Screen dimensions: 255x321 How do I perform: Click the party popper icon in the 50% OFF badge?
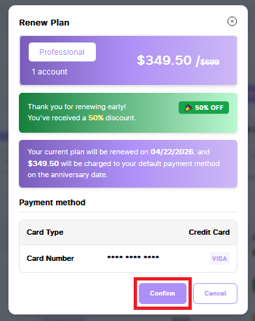(188, 107)
